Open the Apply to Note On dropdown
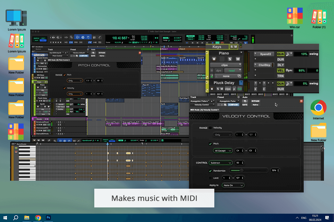 233,185
